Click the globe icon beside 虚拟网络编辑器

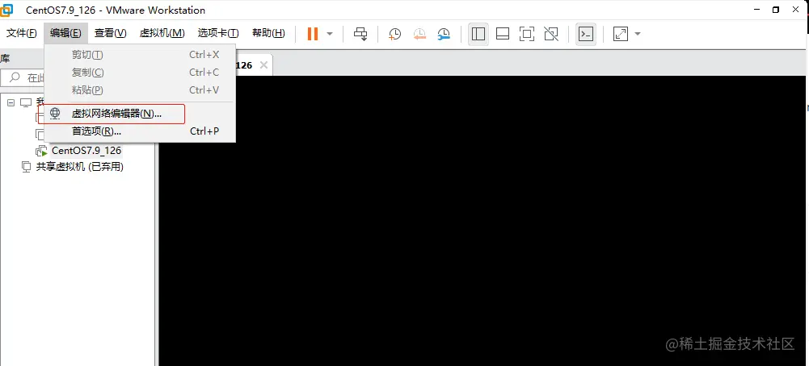point(55,114)
